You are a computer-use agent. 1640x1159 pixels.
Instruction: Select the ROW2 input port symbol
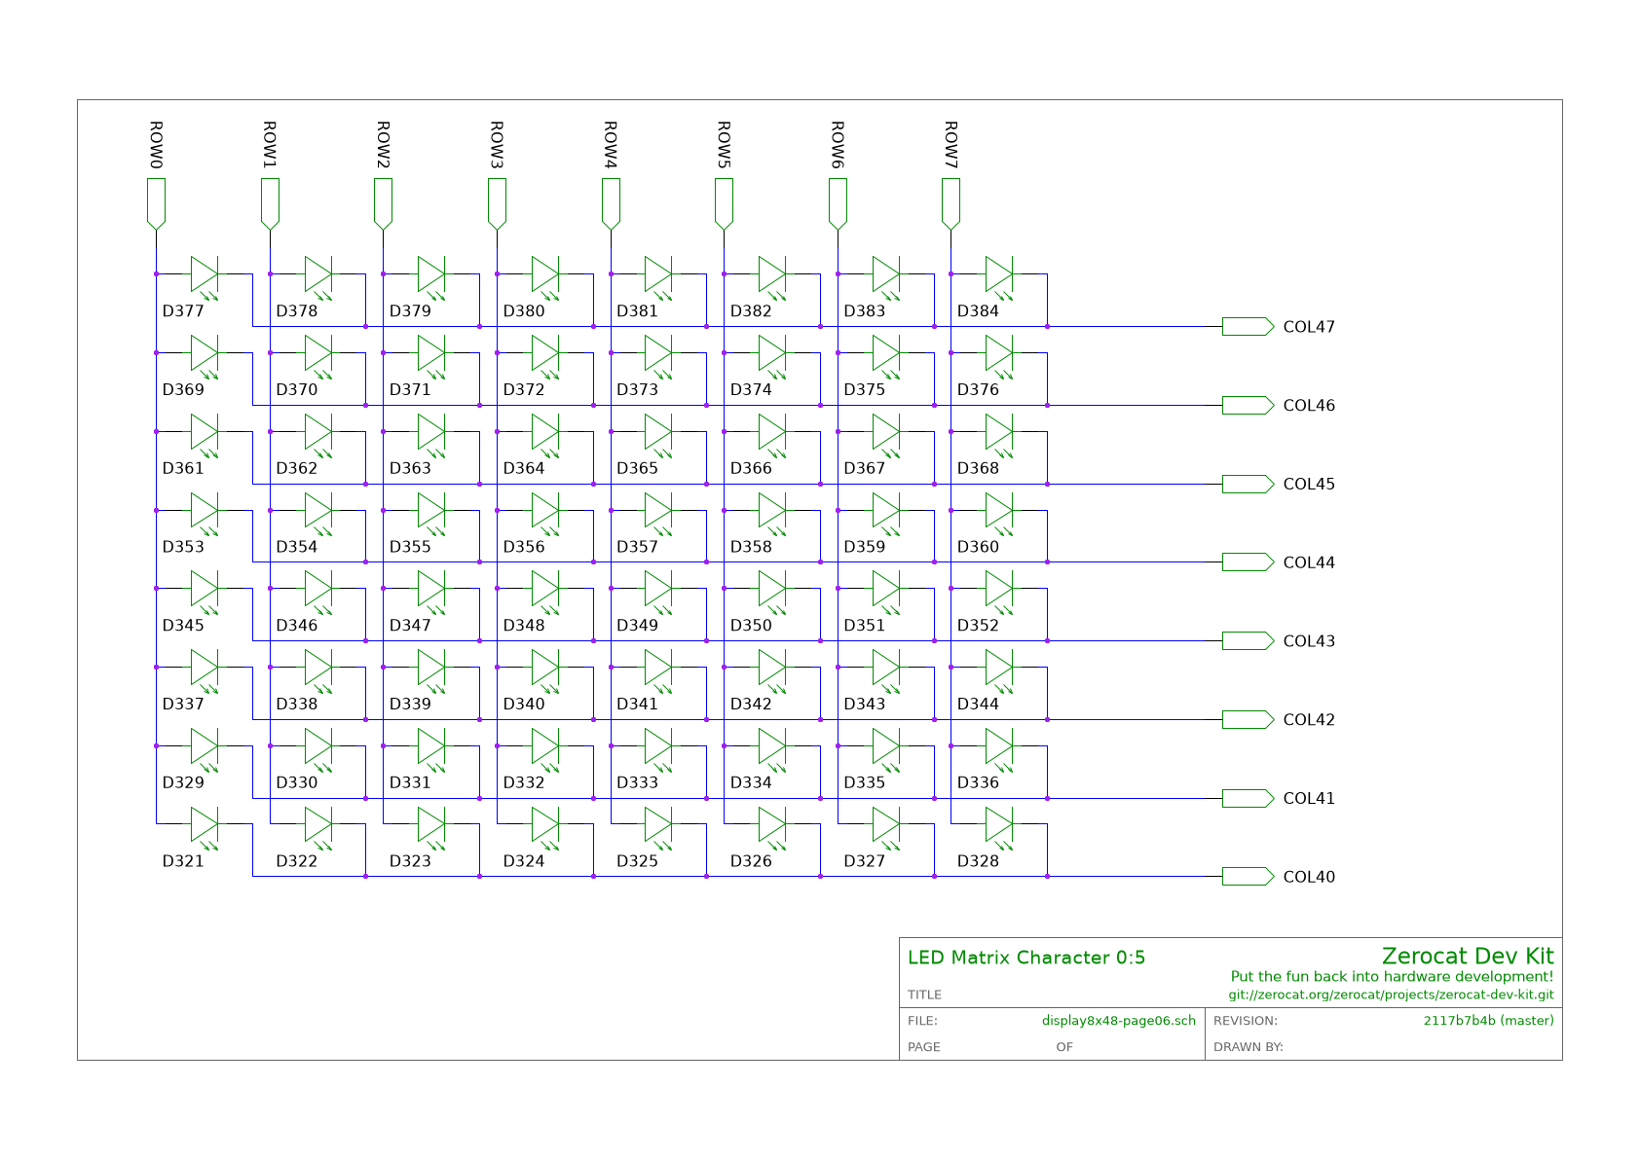click(384, 203)
